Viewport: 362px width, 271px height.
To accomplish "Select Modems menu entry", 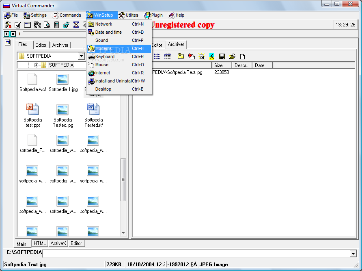I will tap(119, 48).
